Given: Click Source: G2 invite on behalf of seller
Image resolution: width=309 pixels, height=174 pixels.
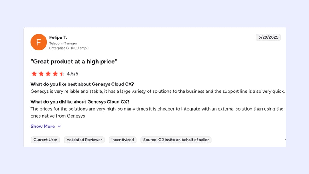Looking at the screenshot, I should [x=176, y=140].
